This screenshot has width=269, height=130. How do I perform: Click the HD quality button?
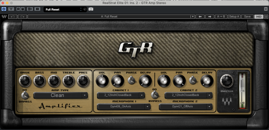click(258, 17)
